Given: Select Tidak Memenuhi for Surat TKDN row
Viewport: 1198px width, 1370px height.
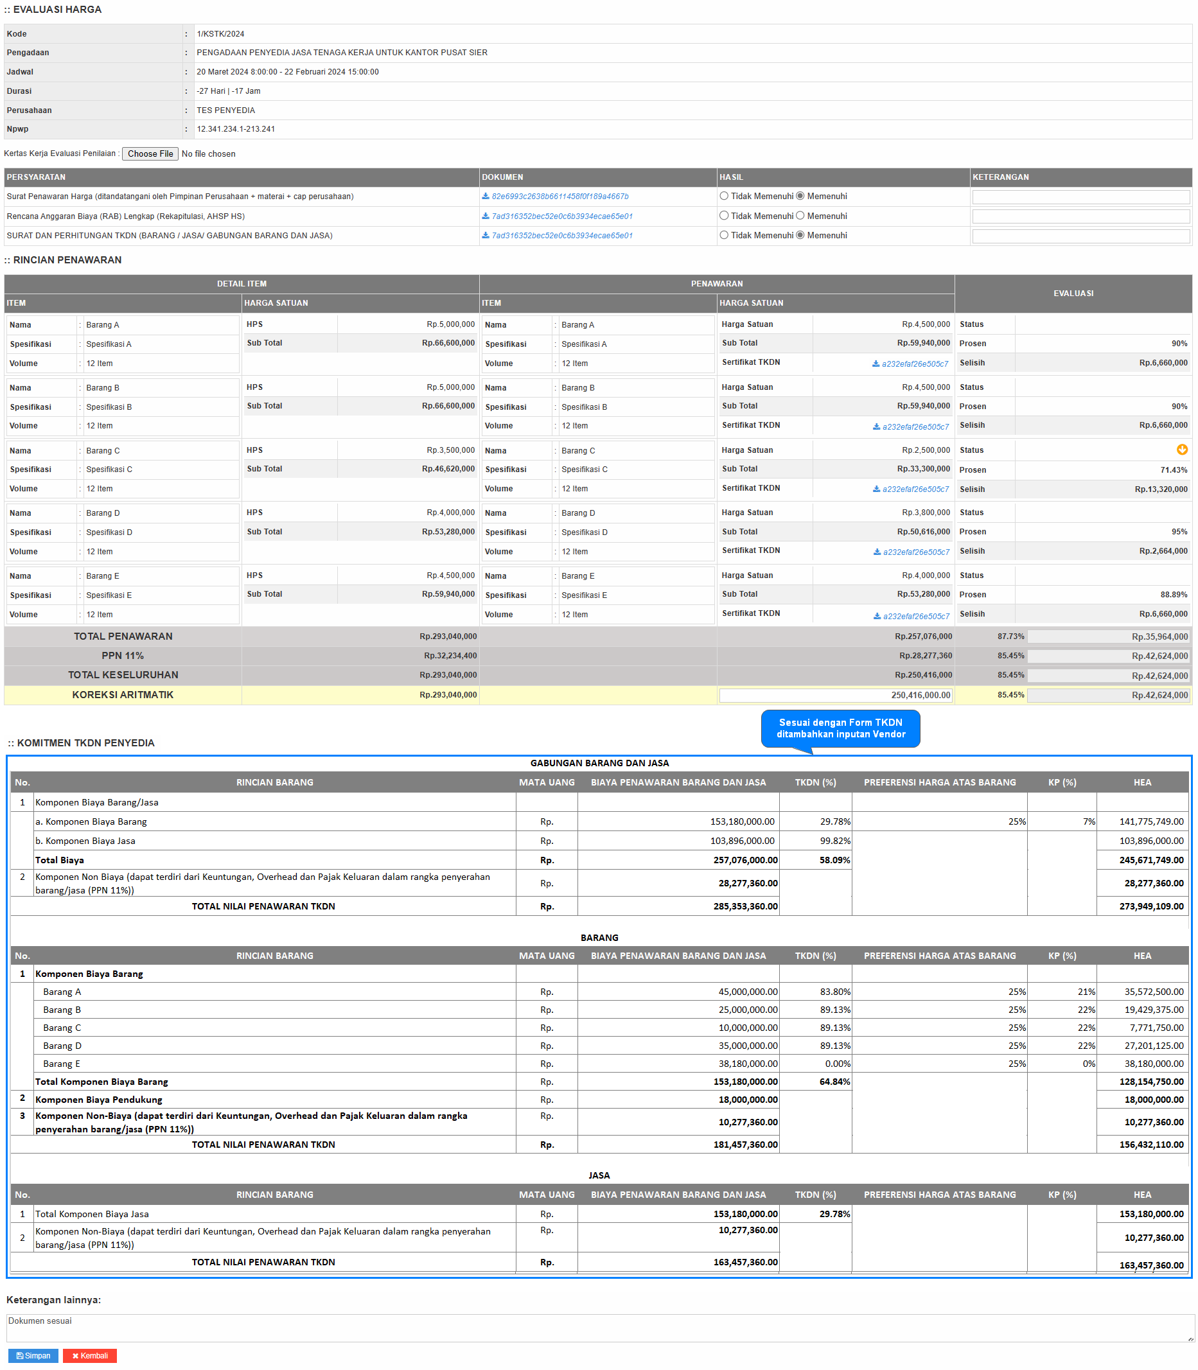Looking at the screenshot, I should pyautogui.click(x=724, y=235).
